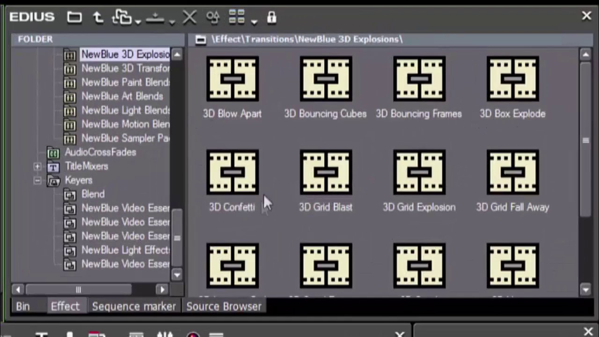
Task: Click the folder tree horizontal scrollbar thumb
Action: point(79,290)
